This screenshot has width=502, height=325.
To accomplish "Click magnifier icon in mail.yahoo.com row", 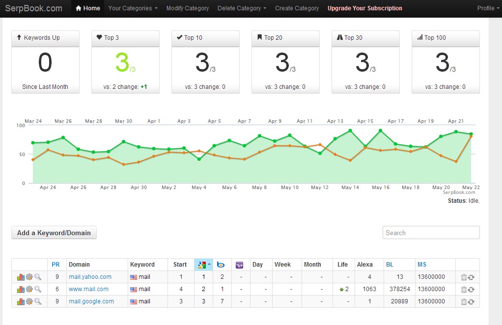I will click(38, 277).
